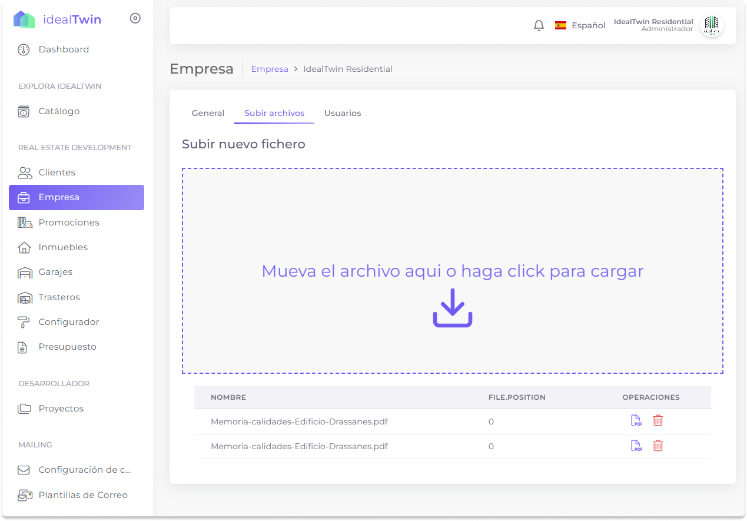Click the file upload drop zone

(x=453, y=270)
